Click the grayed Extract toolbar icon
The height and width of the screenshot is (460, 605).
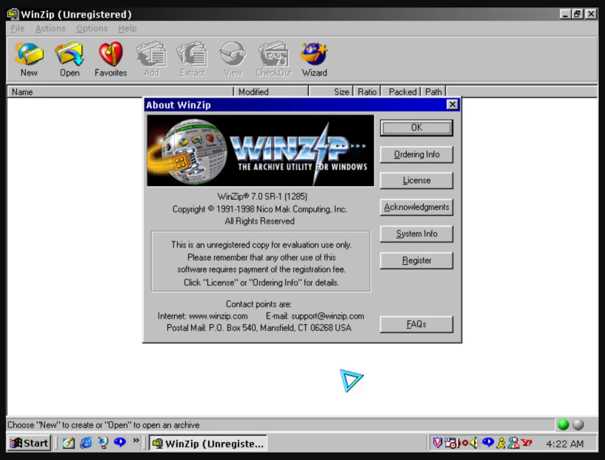(x=193, y=59)
